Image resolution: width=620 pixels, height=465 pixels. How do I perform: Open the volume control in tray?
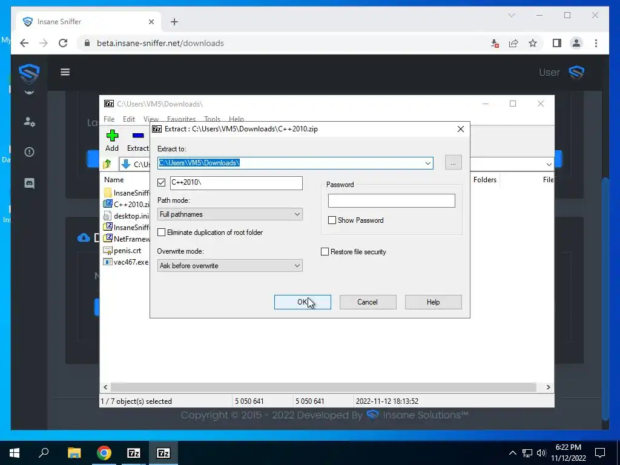(x=541, y=453)
